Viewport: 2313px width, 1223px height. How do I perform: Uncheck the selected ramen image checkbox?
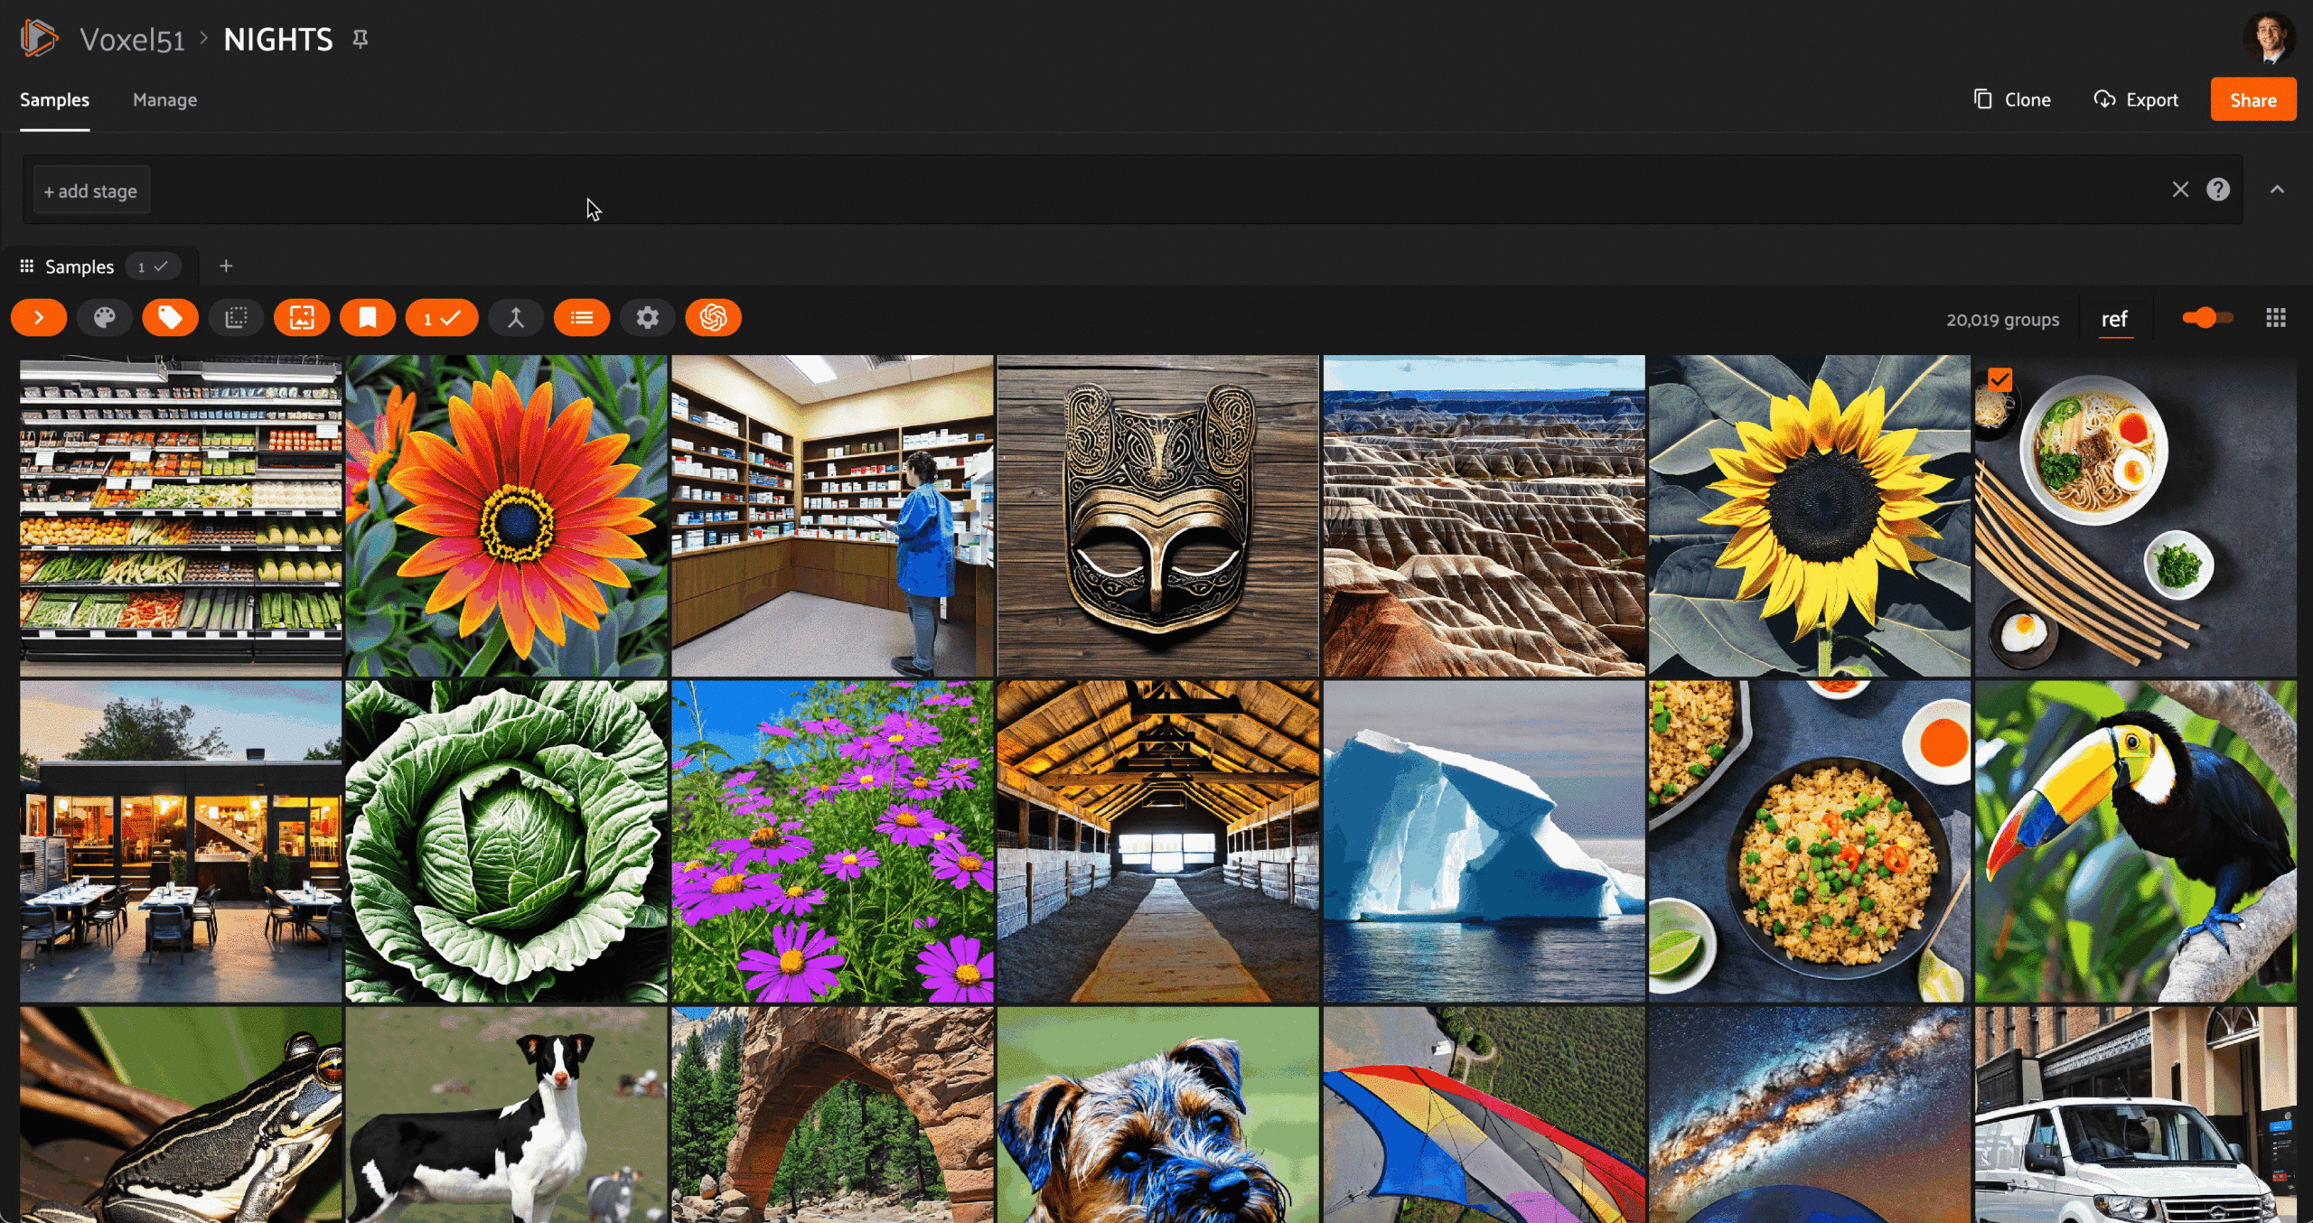click(x=2000, y=379)
